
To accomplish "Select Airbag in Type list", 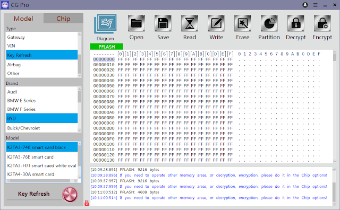I will [41, 65].
